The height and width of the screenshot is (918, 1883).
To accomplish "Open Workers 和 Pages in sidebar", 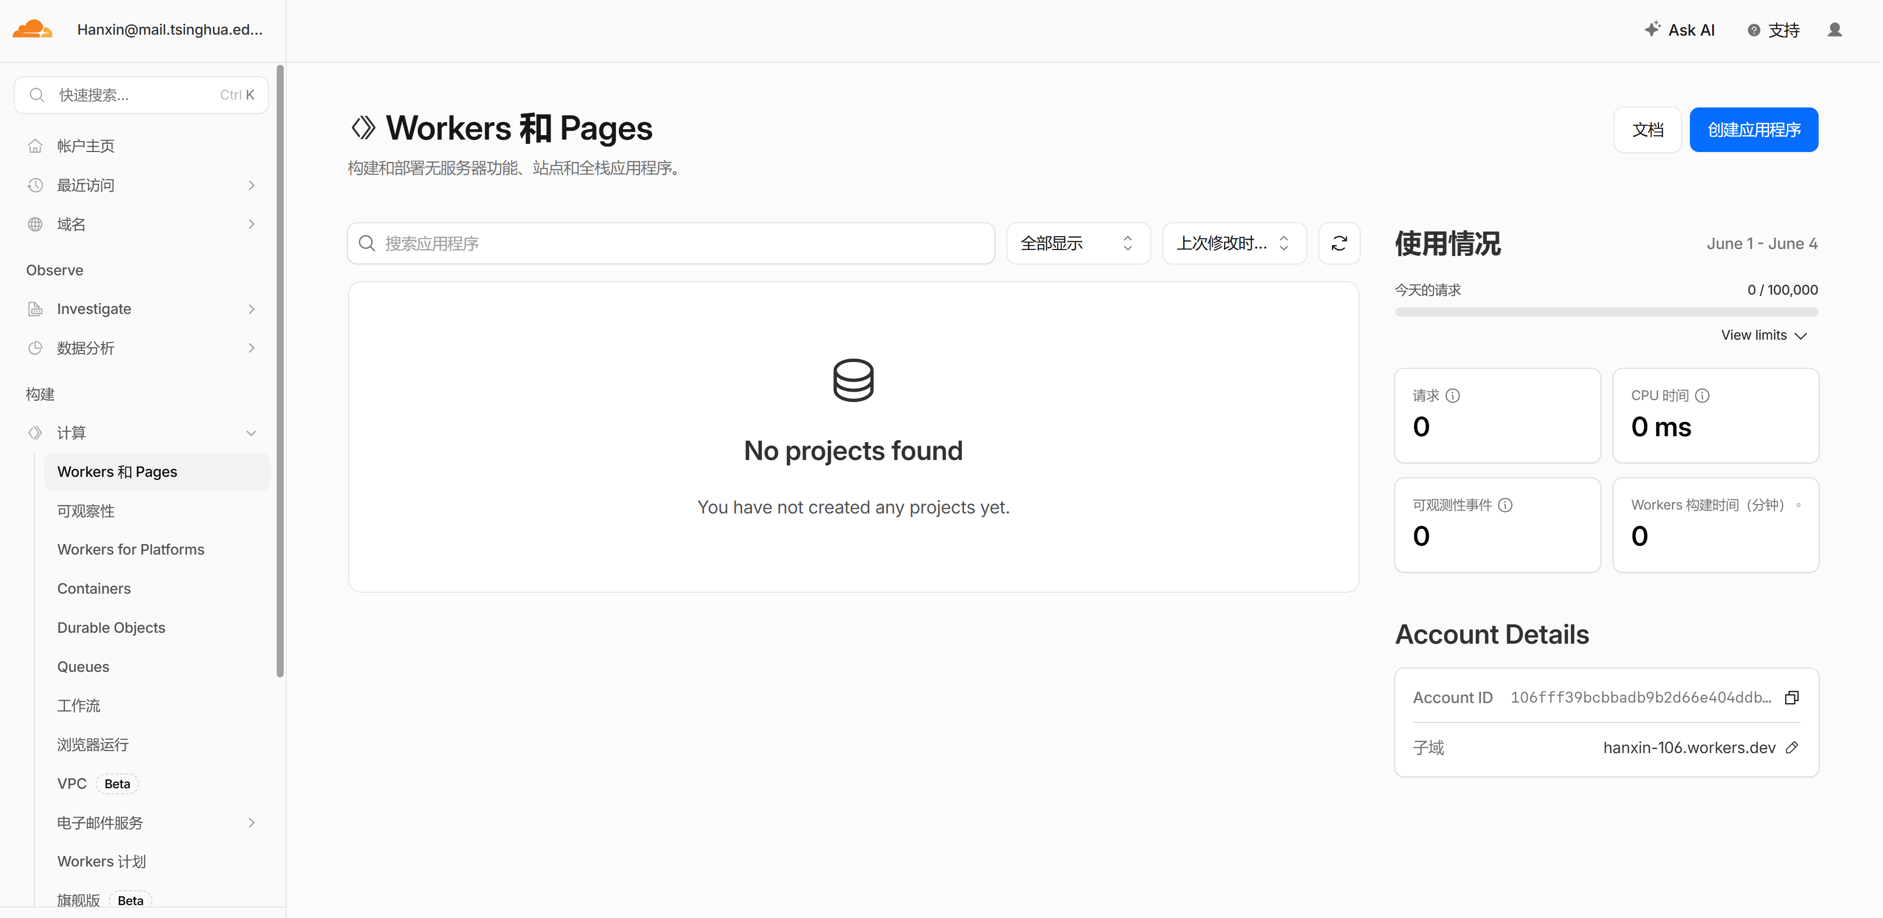I will point(156,472).
